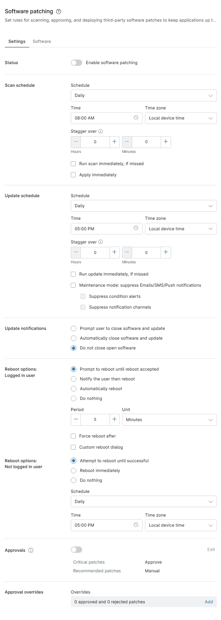Click the Scan schedule Stagger over info icon
This screenshot has height=620, width=221.
[101, 131]
